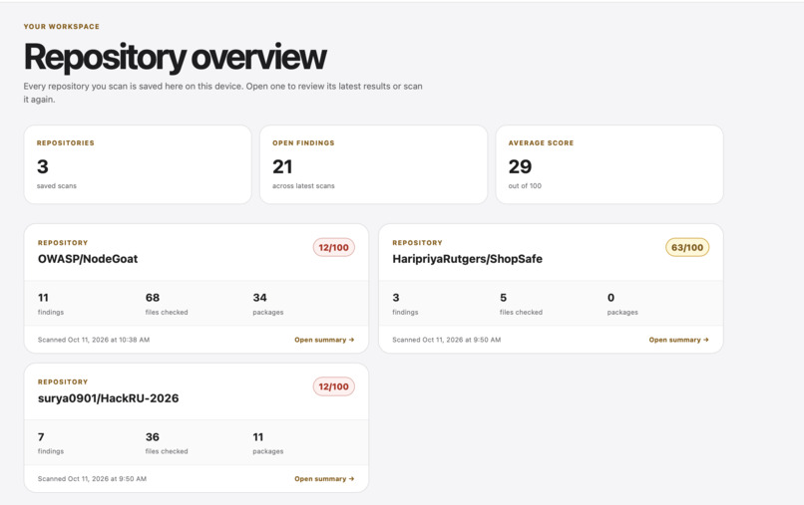This screenshot has width=804, height=505.
Task: Click the 3 findings count on ShopSafe
Action: (x=396, y=298)
